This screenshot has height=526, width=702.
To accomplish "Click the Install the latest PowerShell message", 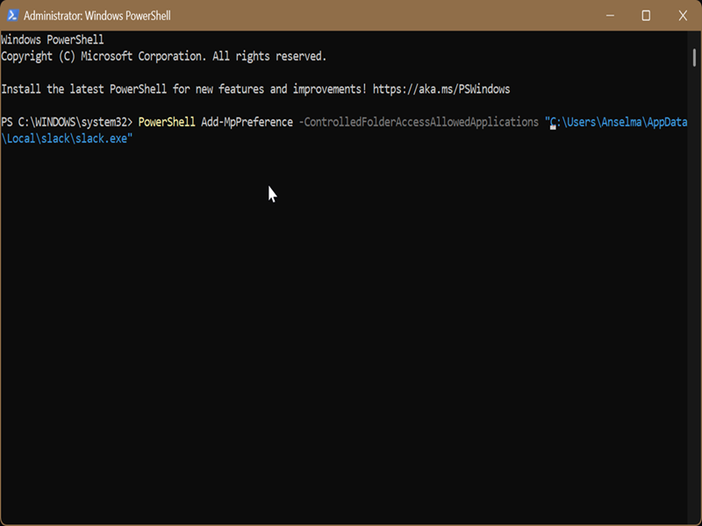I will 184,89.
